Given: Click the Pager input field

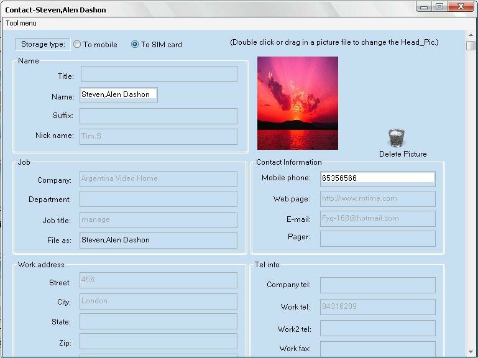Looking at the screenshot, I should (378, 239).
